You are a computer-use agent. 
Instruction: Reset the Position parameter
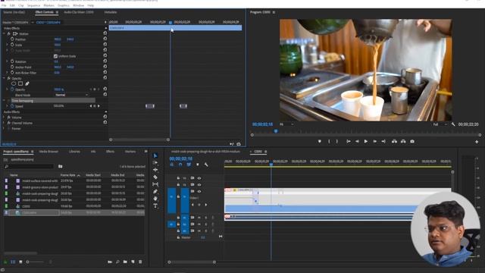(x=105, y=39)
